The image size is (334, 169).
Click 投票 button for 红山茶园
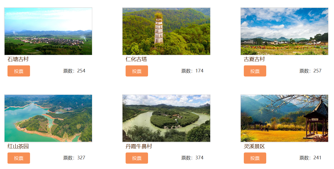(x=19, y=158)
